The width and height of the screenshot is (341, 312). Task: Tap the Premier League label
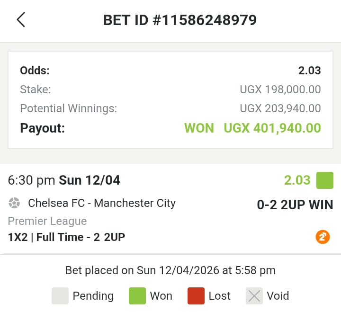coord(47,221)
